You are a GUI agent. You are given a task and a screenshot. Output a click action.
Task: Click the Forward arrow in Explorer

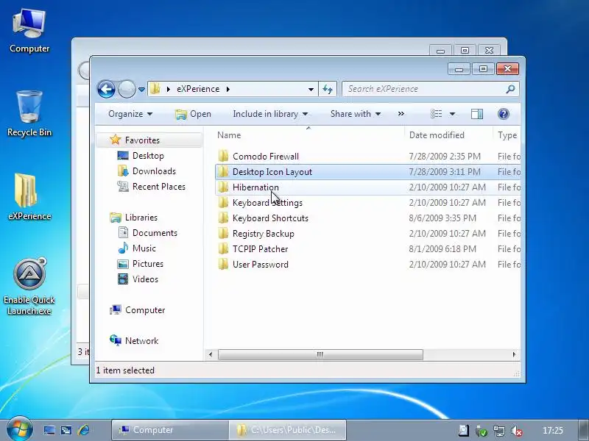click(x=127, y=89)
